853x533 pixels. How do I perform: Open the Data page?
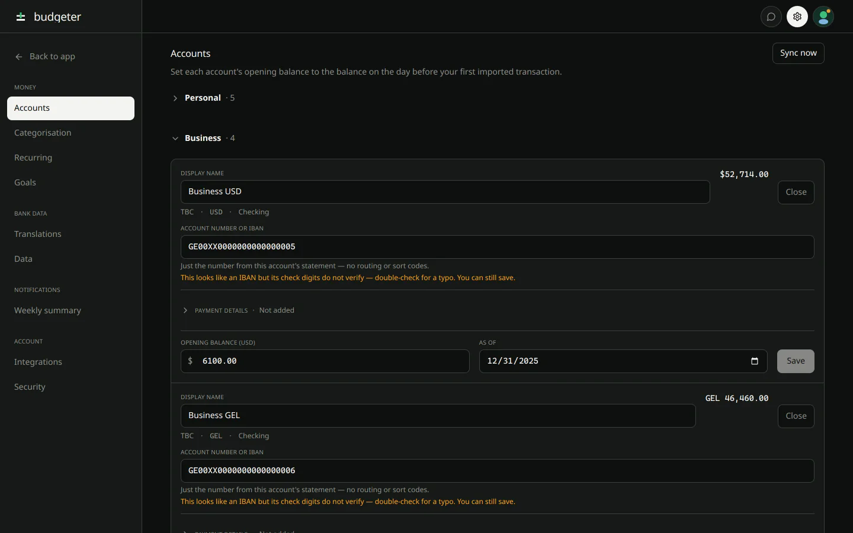(x=70, y=259)
